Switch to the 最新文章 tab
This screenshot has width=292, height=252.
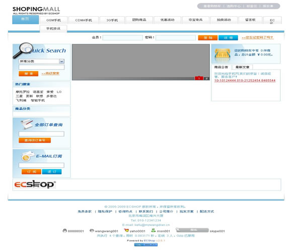coord(242,67)
